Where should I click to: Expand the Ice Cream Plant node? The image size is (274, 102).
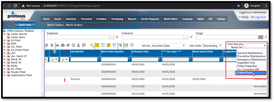[x=4, y=50]
